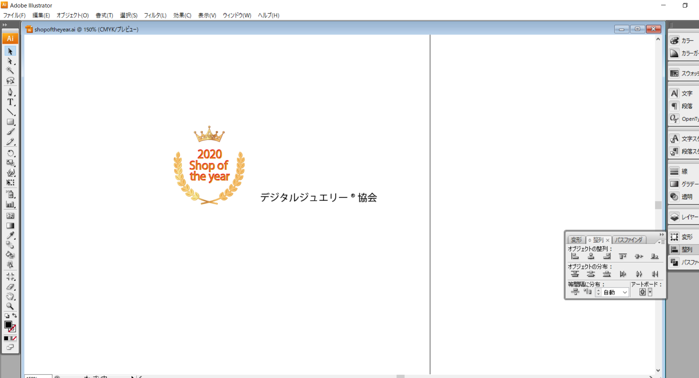The image size is (699, 378).
Task: Open the カラー panel from dock
Action: [684, 40]
